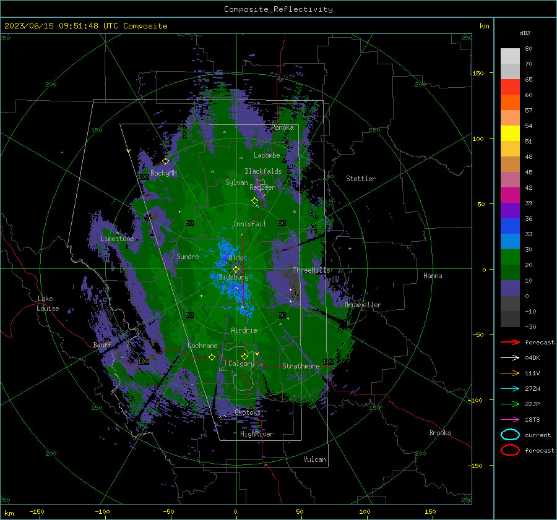Click the Composite_Reflectivity title text
Screen dimensions: 557x520
tap(278, 9)
